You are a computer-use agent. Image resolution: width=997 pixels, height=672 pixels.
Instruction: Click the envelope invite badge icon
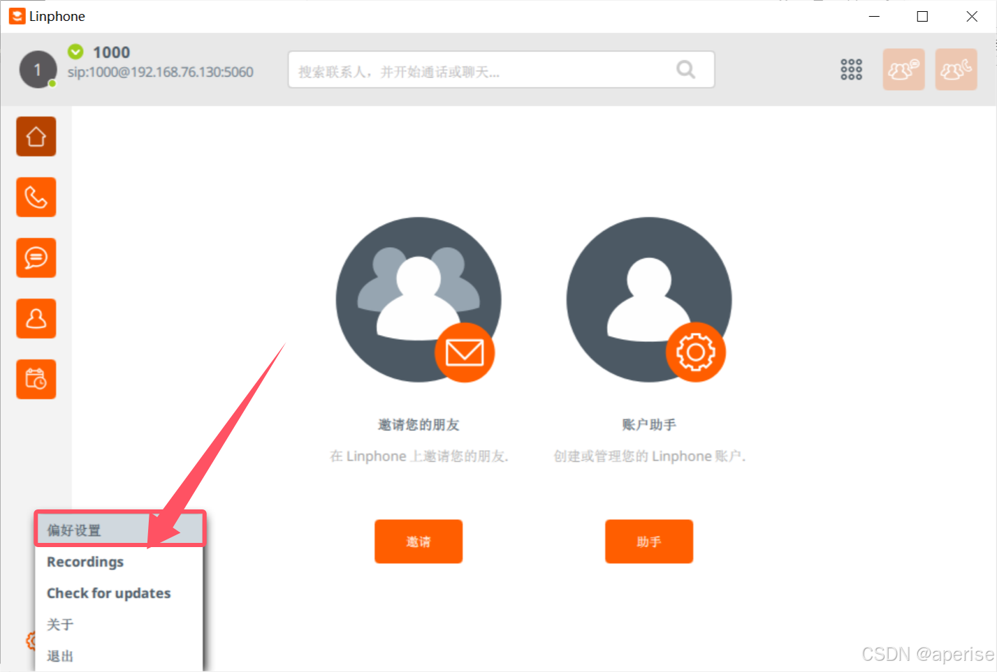pos(465,352)
